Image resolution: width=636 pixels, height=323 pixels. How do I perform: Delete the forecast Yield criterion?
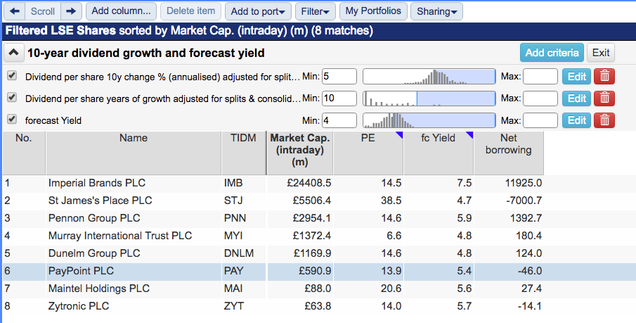point(604,120)
